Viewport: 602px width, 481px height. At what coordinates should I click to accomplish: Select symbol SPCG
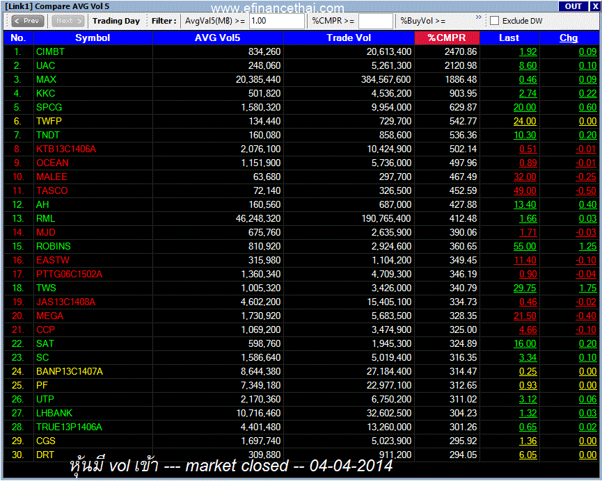pos(49,108)
